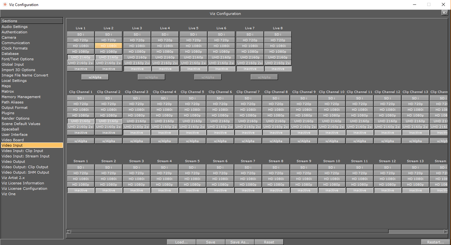Toggle w/Alpha for Clip Channel 10
Viewport: 451px width, 245px height.
pyautogui.click(x=332, y=141)
